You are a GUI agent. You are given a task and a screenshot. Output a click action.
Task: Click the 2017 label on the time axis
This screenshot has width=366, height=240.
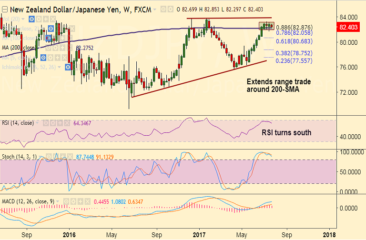199,235
